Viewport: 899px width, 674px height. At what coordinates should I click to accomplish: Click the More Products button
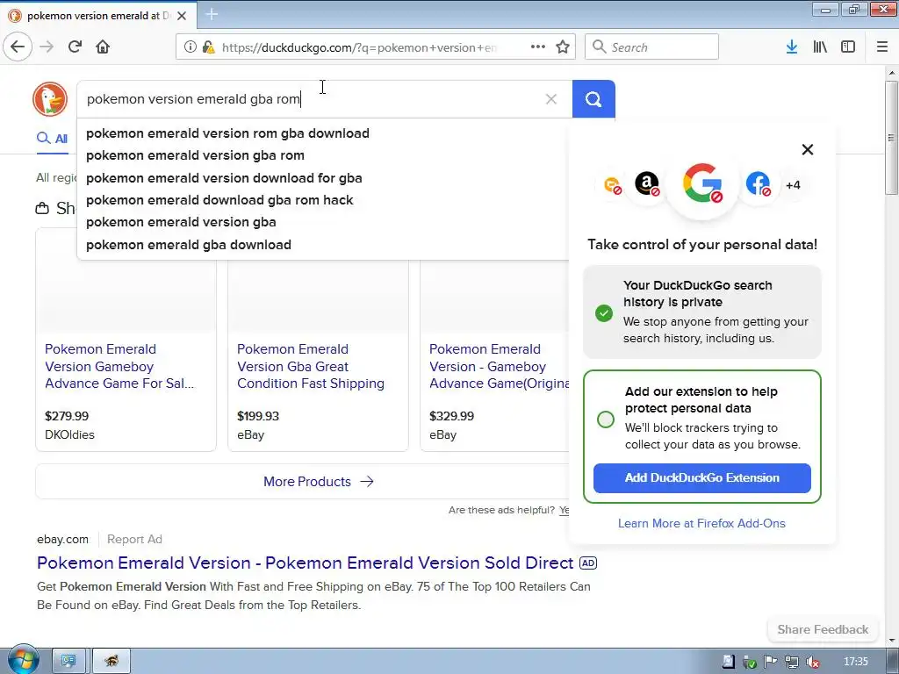click(318, 482)
